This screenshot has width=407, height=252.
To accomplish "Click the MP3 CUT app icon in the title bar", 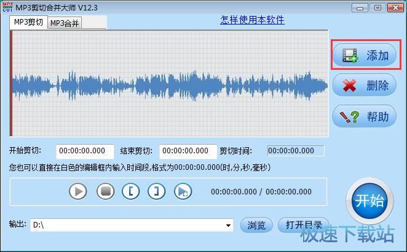I will 7,7.
